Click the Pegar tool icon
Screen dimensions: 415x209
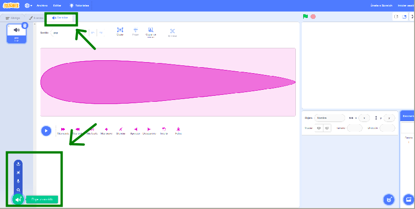(136, 32)
